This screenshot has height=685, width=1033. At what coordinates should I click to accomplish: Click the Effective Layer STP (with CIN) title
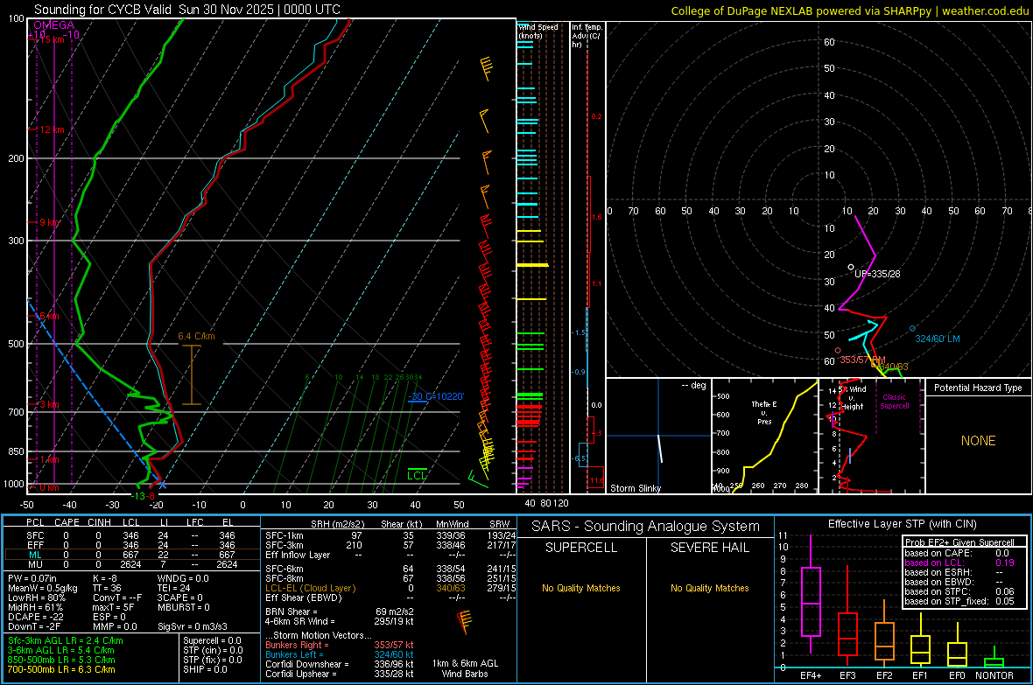pyautogui.click(x=902, y=524)
